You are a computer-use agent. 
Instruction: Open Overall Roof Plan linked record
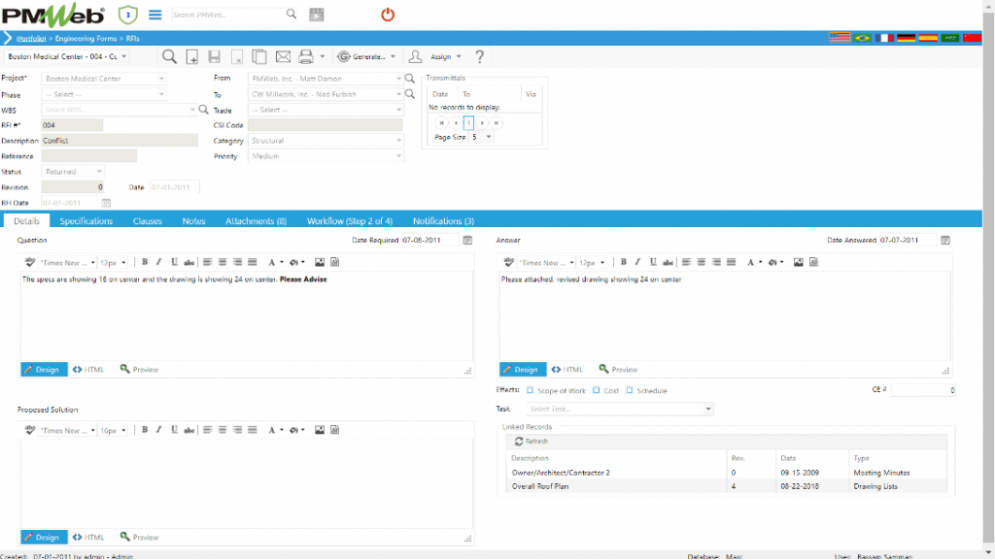540,486
